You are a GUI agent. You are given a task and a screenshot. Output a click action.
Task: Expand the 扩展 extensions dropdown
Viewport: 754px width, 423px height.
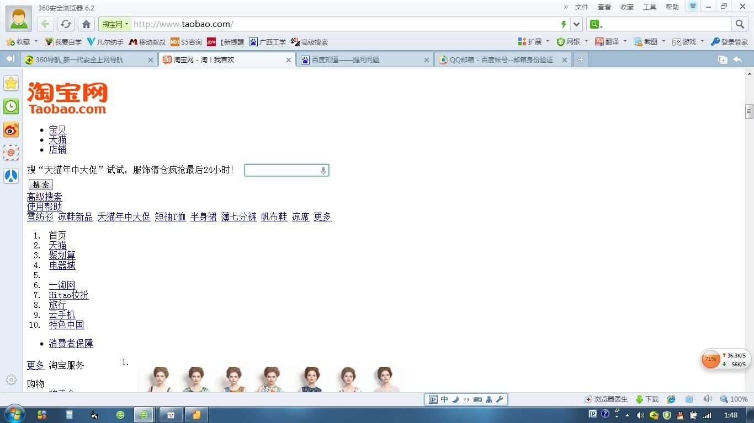click(x=547, y=41)
